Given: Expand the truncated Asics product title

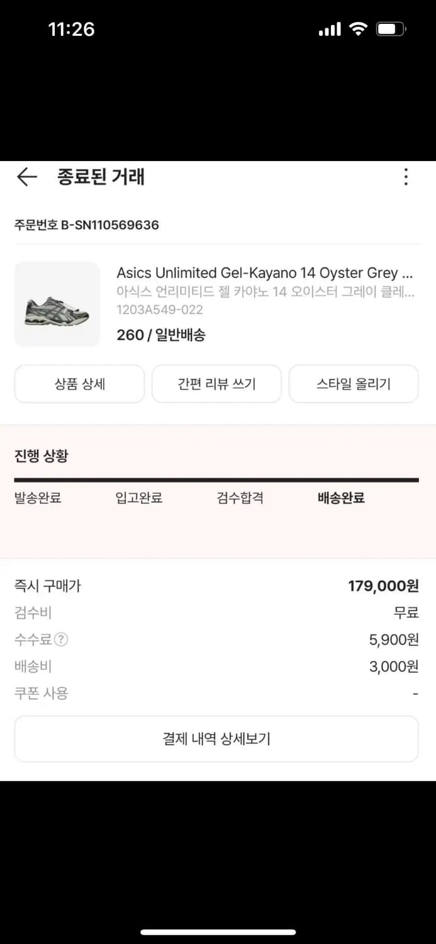Looking at the screenshot, I should [264, 273].
